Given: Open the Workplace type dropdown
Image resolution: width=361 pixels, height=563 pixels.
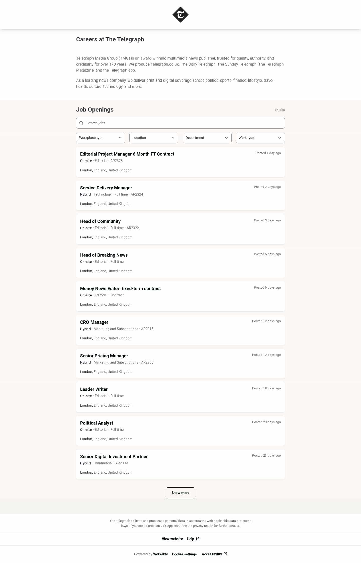Looking at the screenshot, I should pos(101,138).
